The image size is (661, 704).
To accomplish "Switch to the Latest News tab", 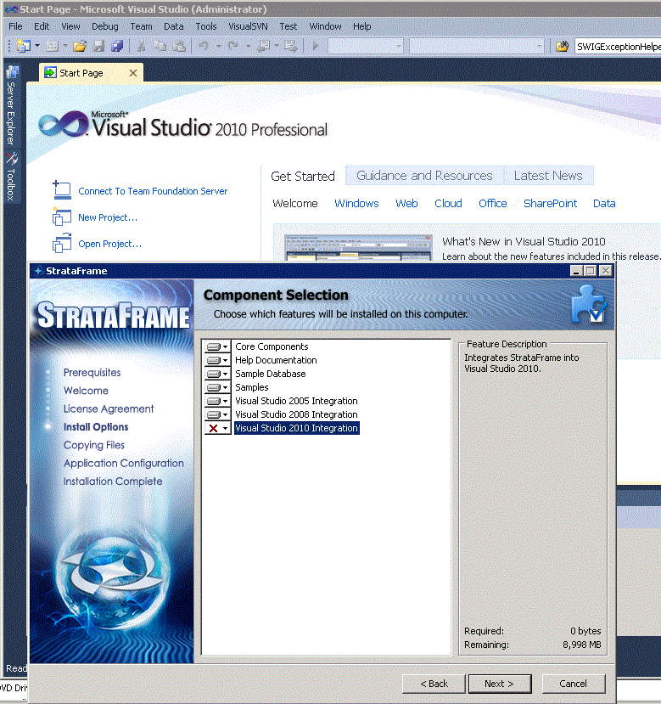I will [548, 176].
